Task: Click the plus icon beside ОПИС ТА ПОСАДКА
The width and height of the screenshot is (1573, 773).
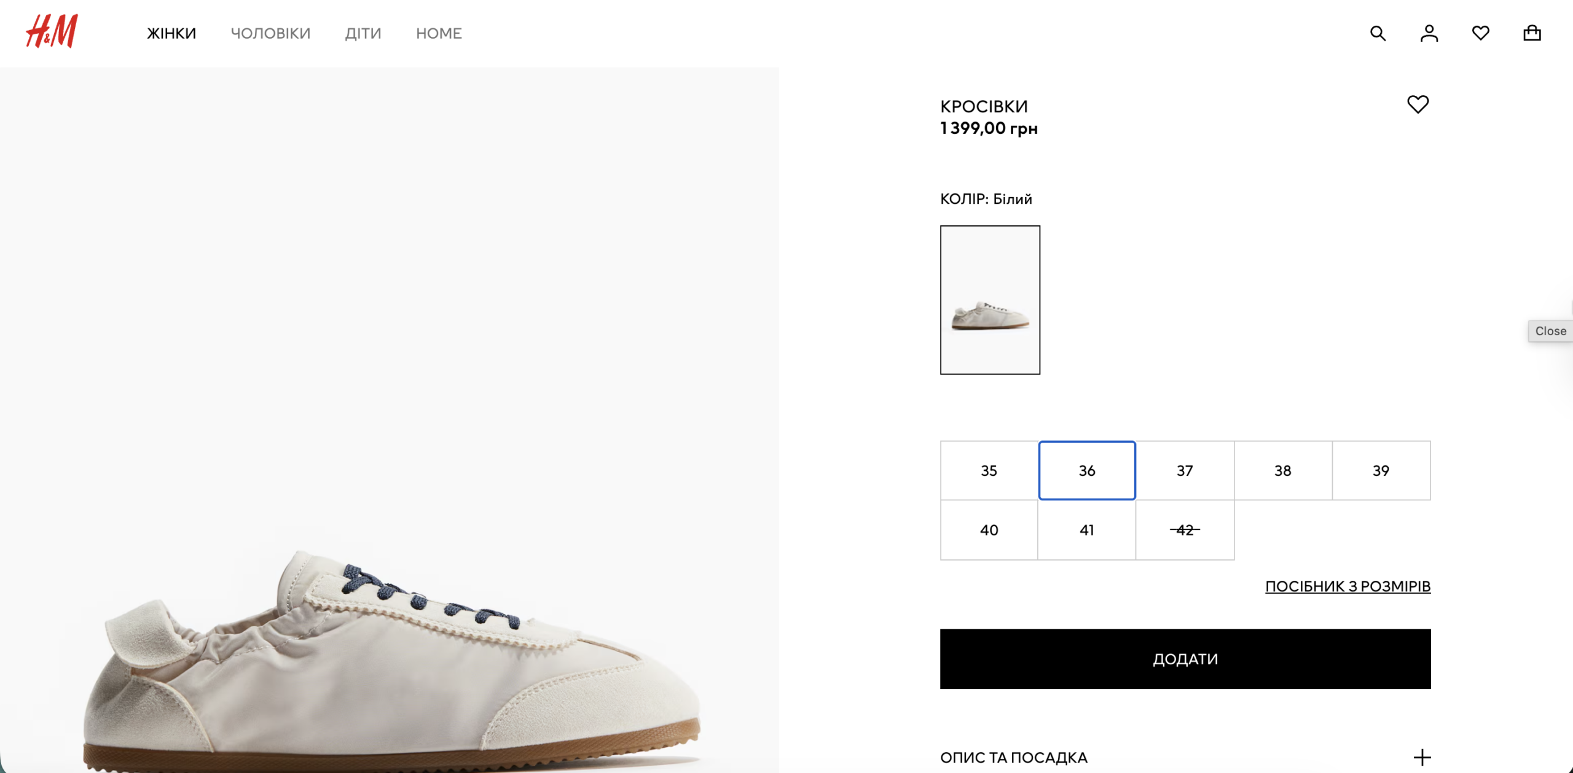Action: (1422, 757)
